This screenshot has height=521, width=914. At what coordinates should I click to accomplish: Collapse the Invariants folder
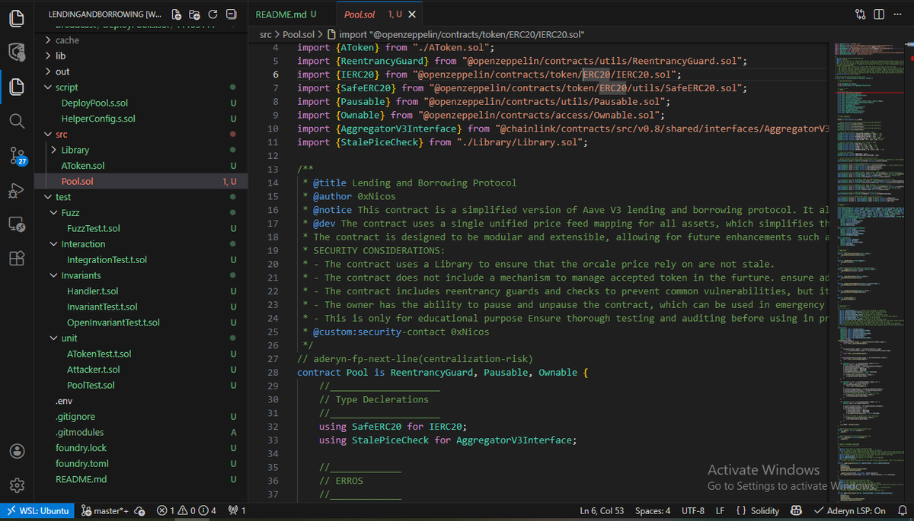[81, 275]
